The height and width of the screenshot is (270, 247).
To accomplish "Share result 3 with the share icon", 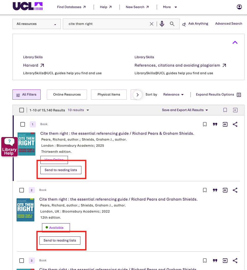I will click(x=235, y=261).
